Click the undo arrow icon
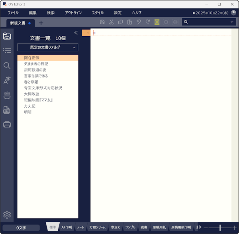Screen dimensions: 239x234 coord(139,22)
